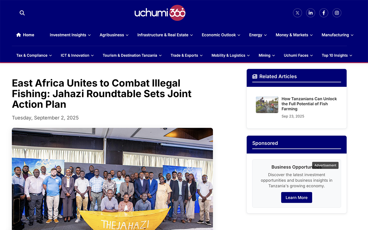Image resolution: width=368 pixels, height=230 pixels.
Task: Open the Instagram social icon
Action: click(x=337, y=13)
